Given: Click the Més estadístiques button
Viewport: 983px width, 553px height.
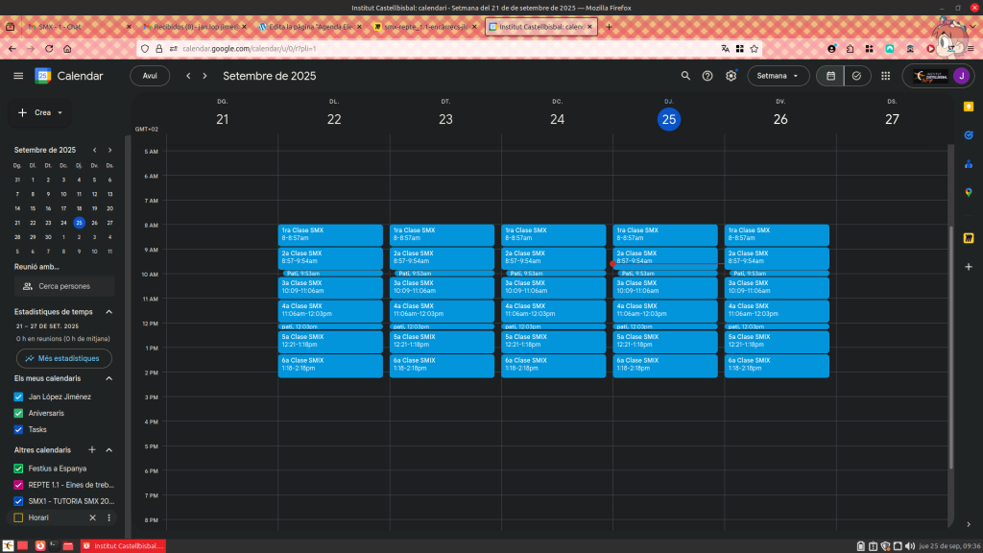Looking at the screenshot, I should pos(63,358).
